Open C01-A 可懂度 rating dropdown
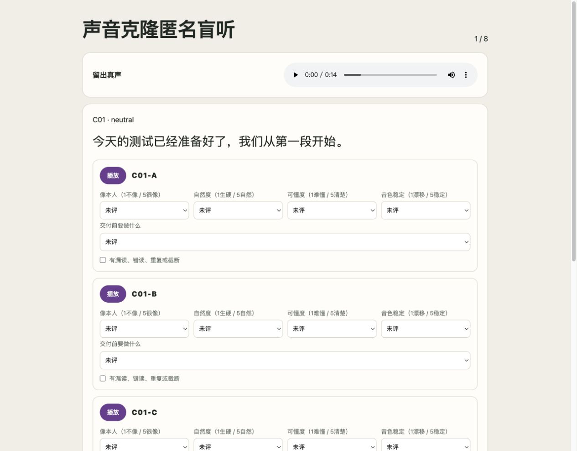This screenshot has width=577, height=451. [332, 210]
